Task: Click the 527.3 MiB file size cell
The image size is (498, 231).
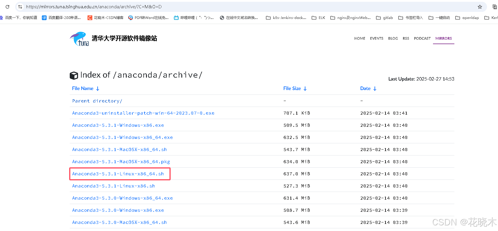Action: coord(297,186)
